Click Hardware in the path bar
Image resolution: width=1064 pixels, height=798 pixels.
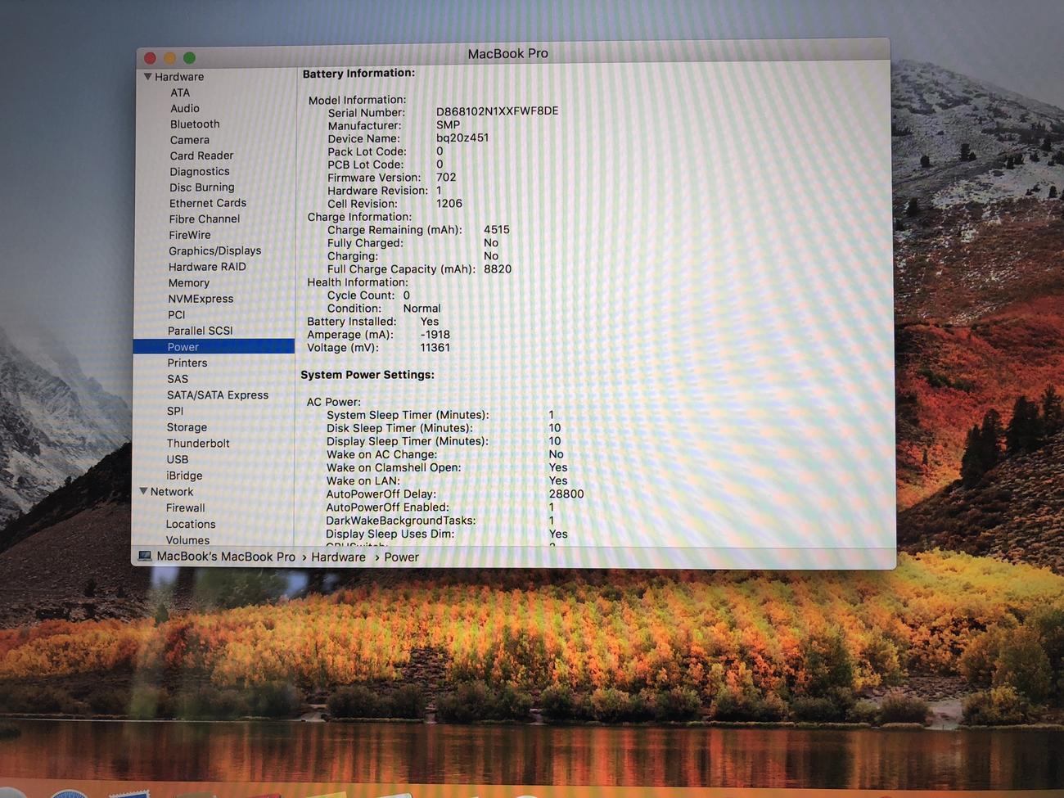click(x=338, y=557)
